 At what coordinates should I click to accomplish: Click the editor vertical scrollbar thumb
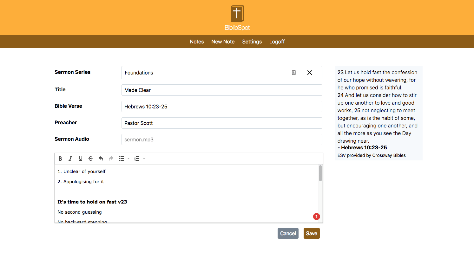tap(320, 173)
